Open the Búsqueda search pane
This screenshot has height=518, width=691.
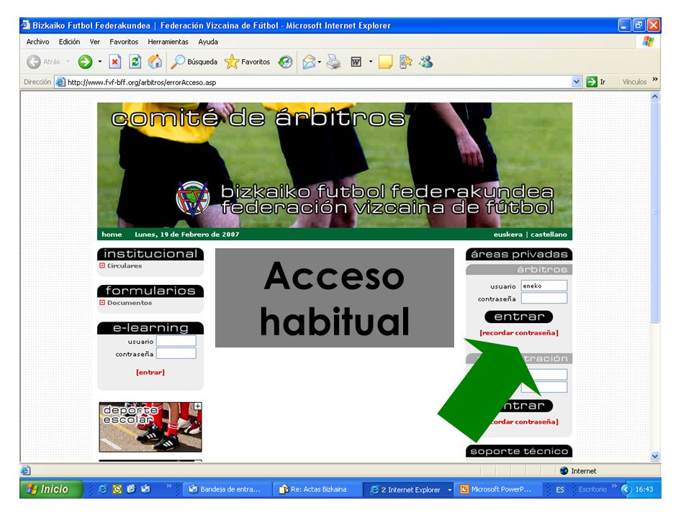(194, 62)
